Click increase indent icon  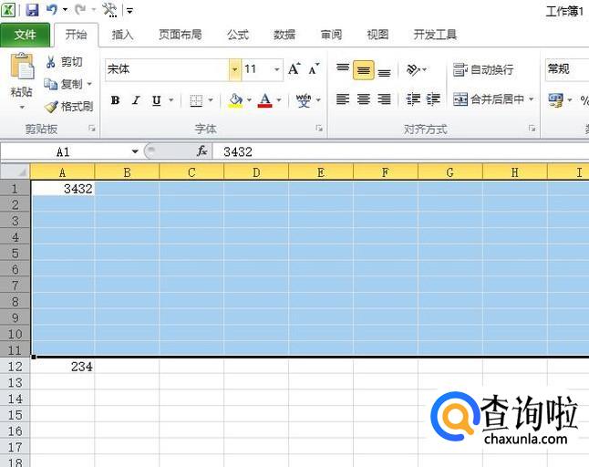pos(433,99)
